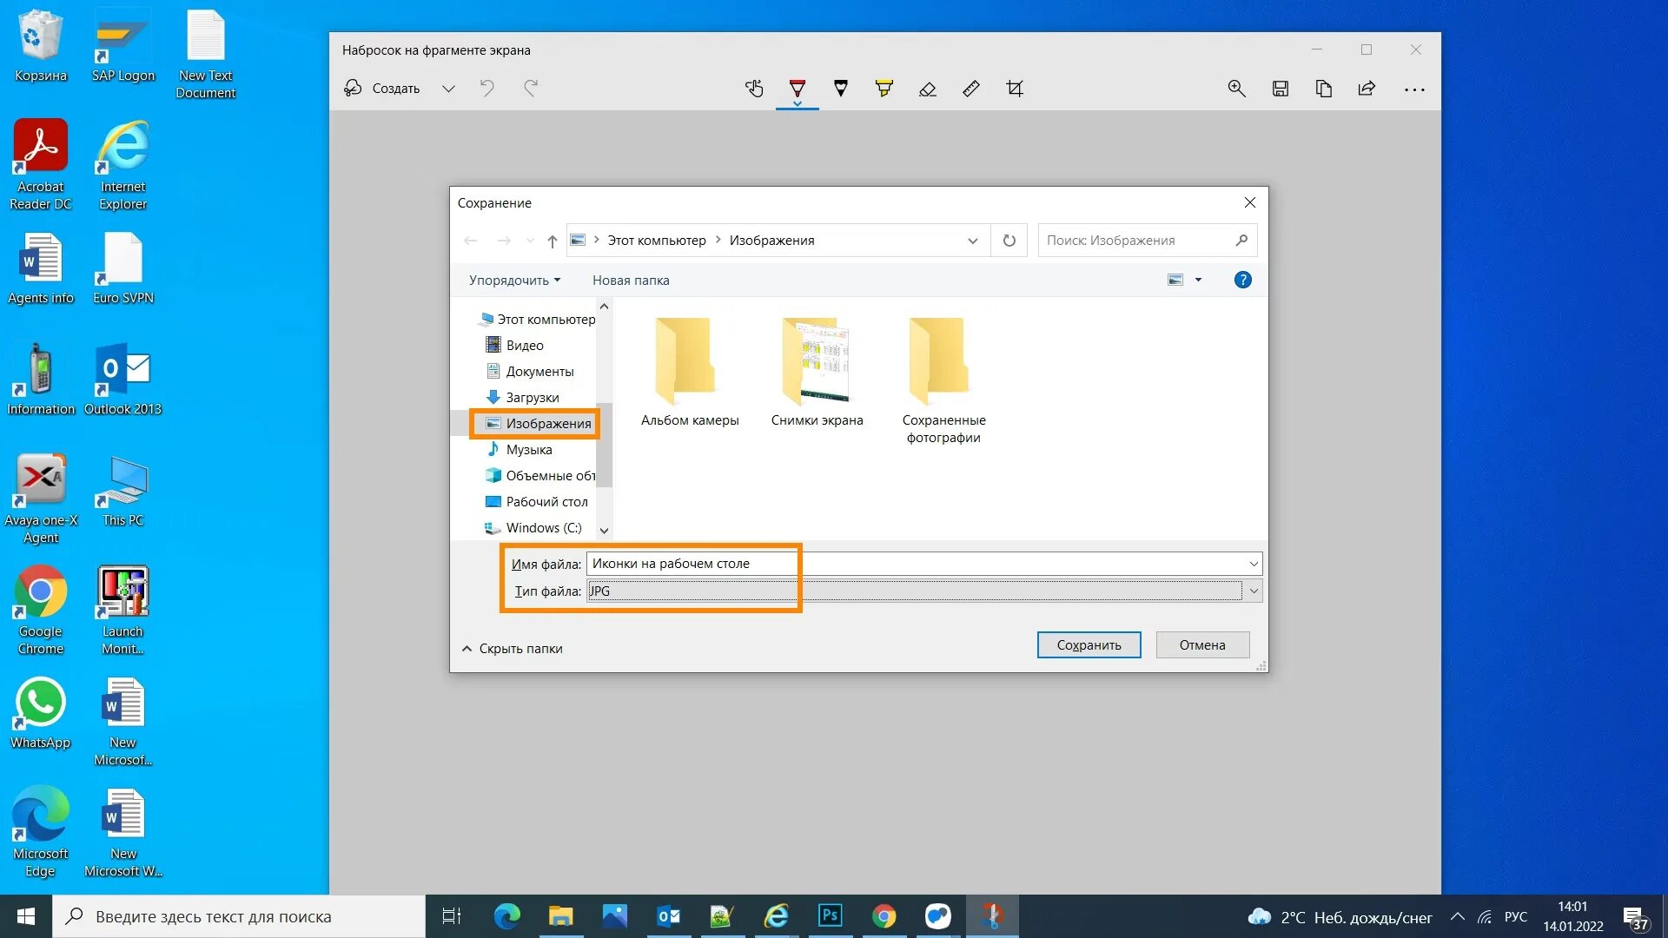This screenshot has width=1668, height=938.
Task: Collapse folders with Скрыть папки
Action: [512, 648]
